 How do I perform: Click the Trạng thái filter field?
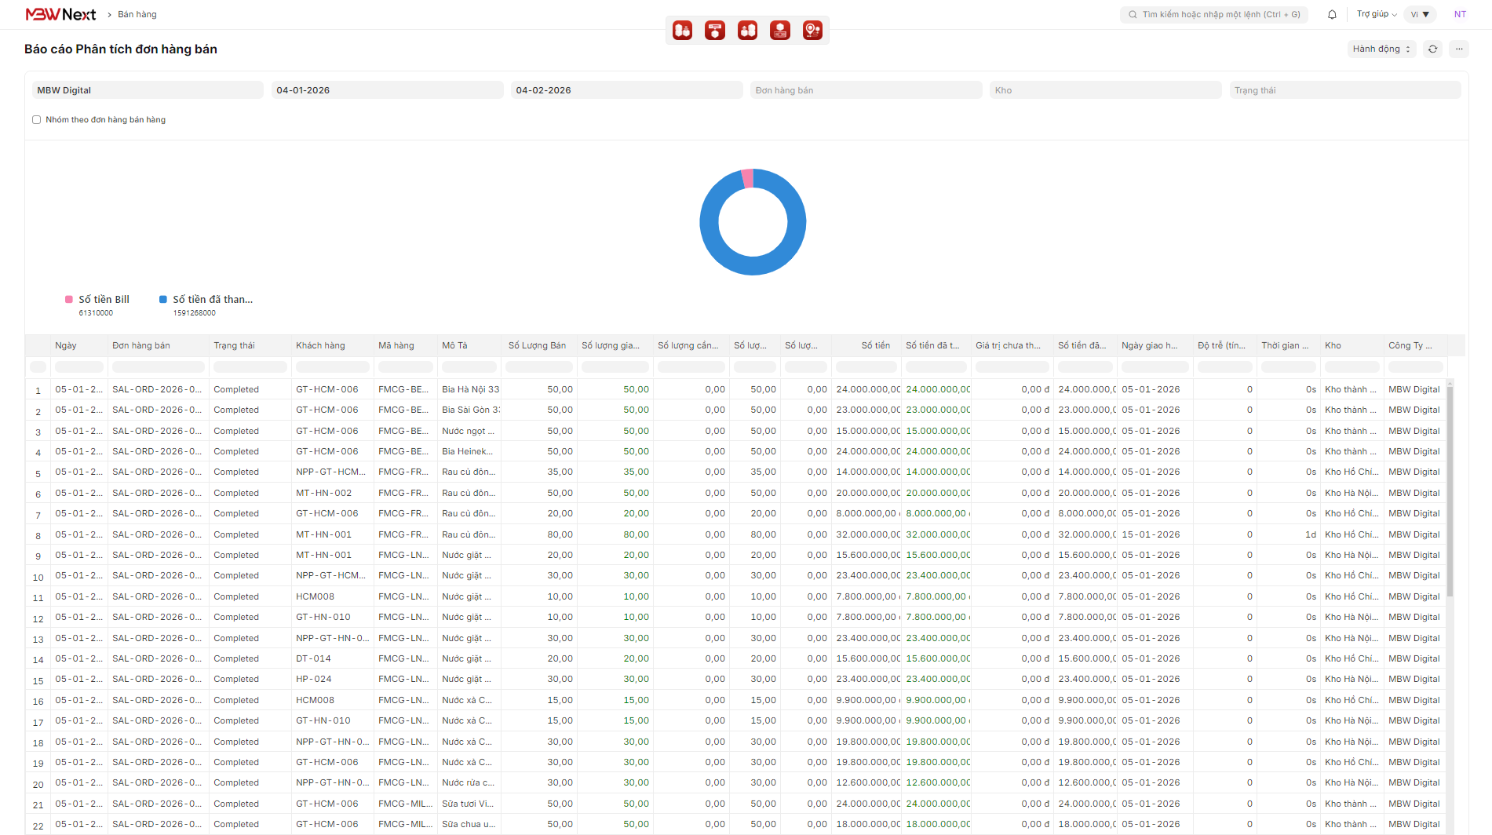(x=1344, y=90)
